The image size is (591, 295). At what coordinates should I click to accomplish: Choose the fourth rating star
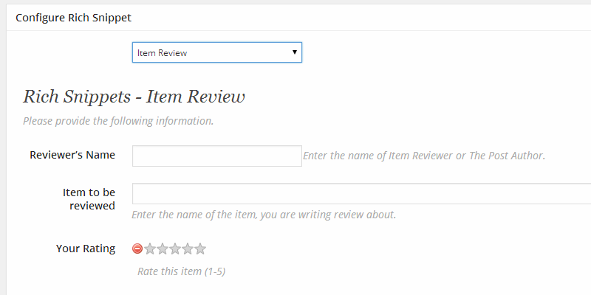188,249
